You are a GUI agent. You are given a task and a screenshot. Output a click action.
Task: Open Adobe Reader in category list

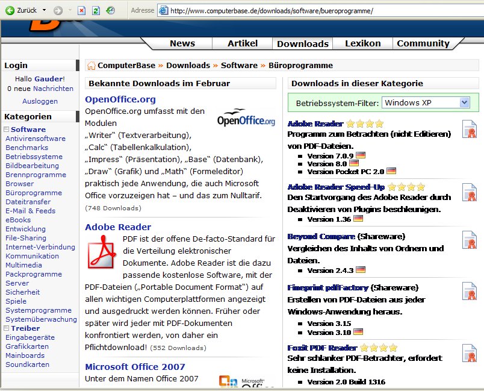click(x=315, y=124)
